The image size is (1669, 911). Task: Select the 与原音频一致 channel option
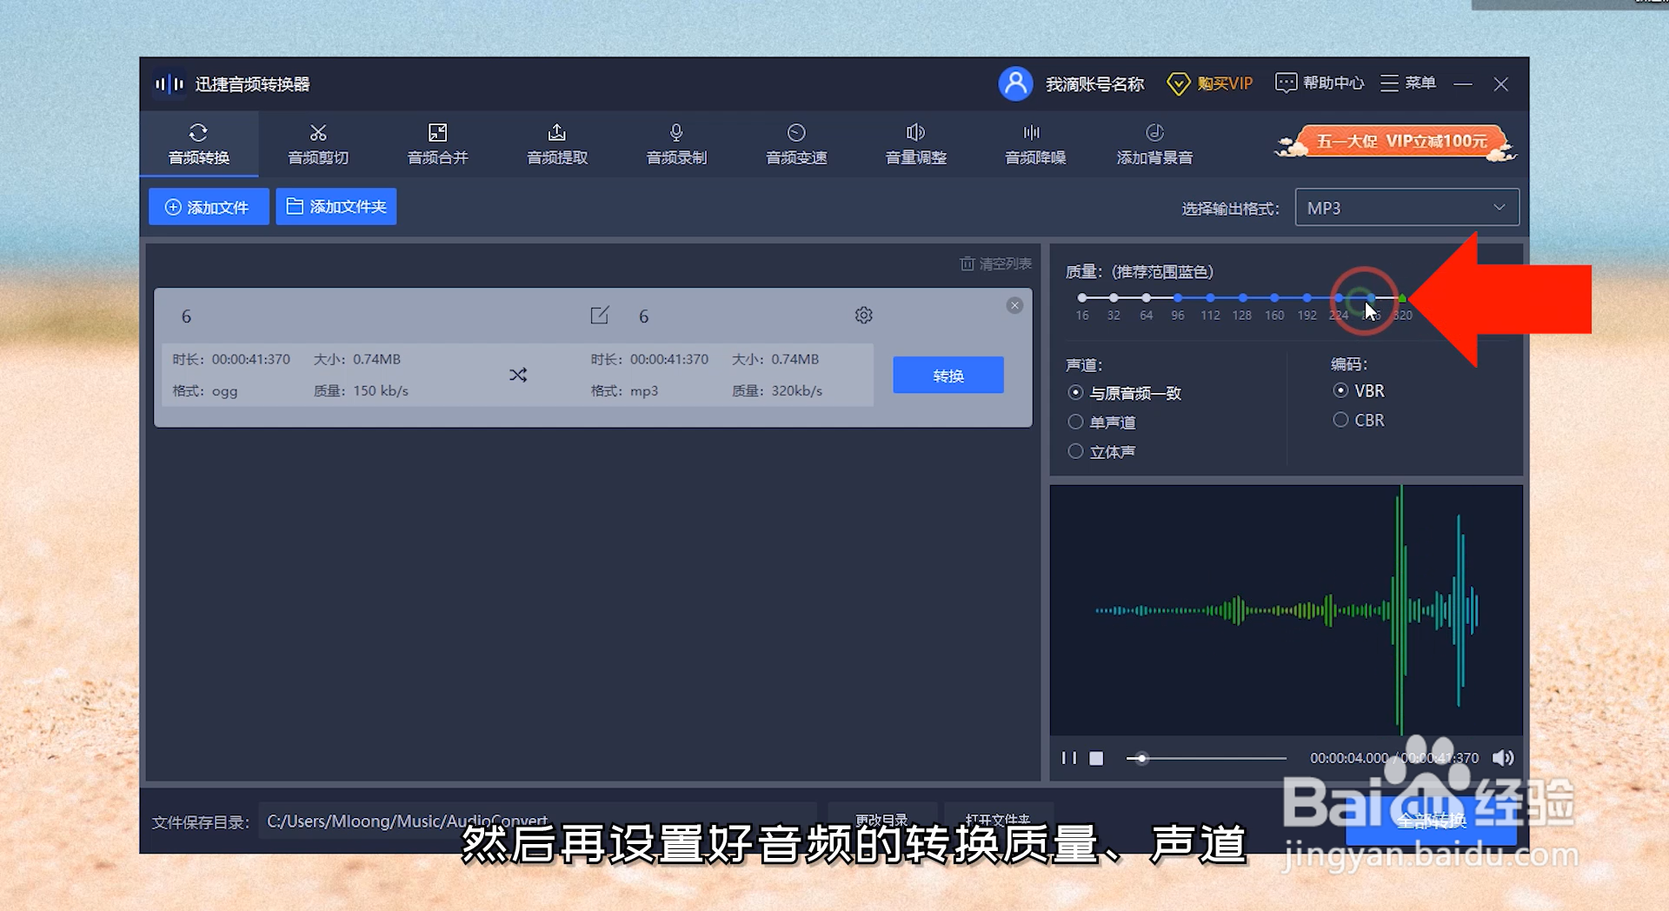coord(1124,393)
